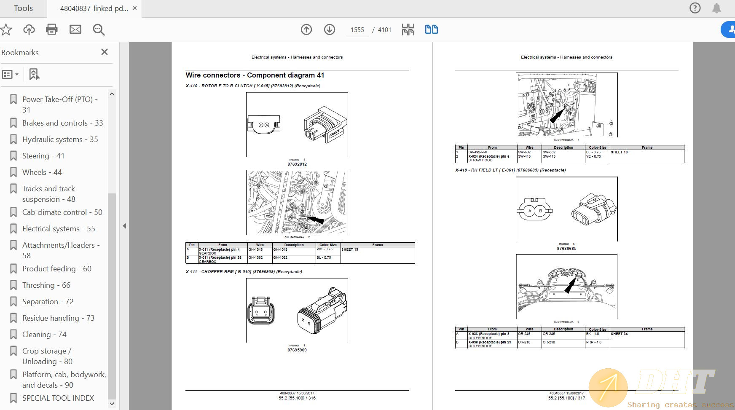Open Hydraulic systems - 35 bookmark
The width and height of the screenshot is (735, 410).
tap(60, 139)
